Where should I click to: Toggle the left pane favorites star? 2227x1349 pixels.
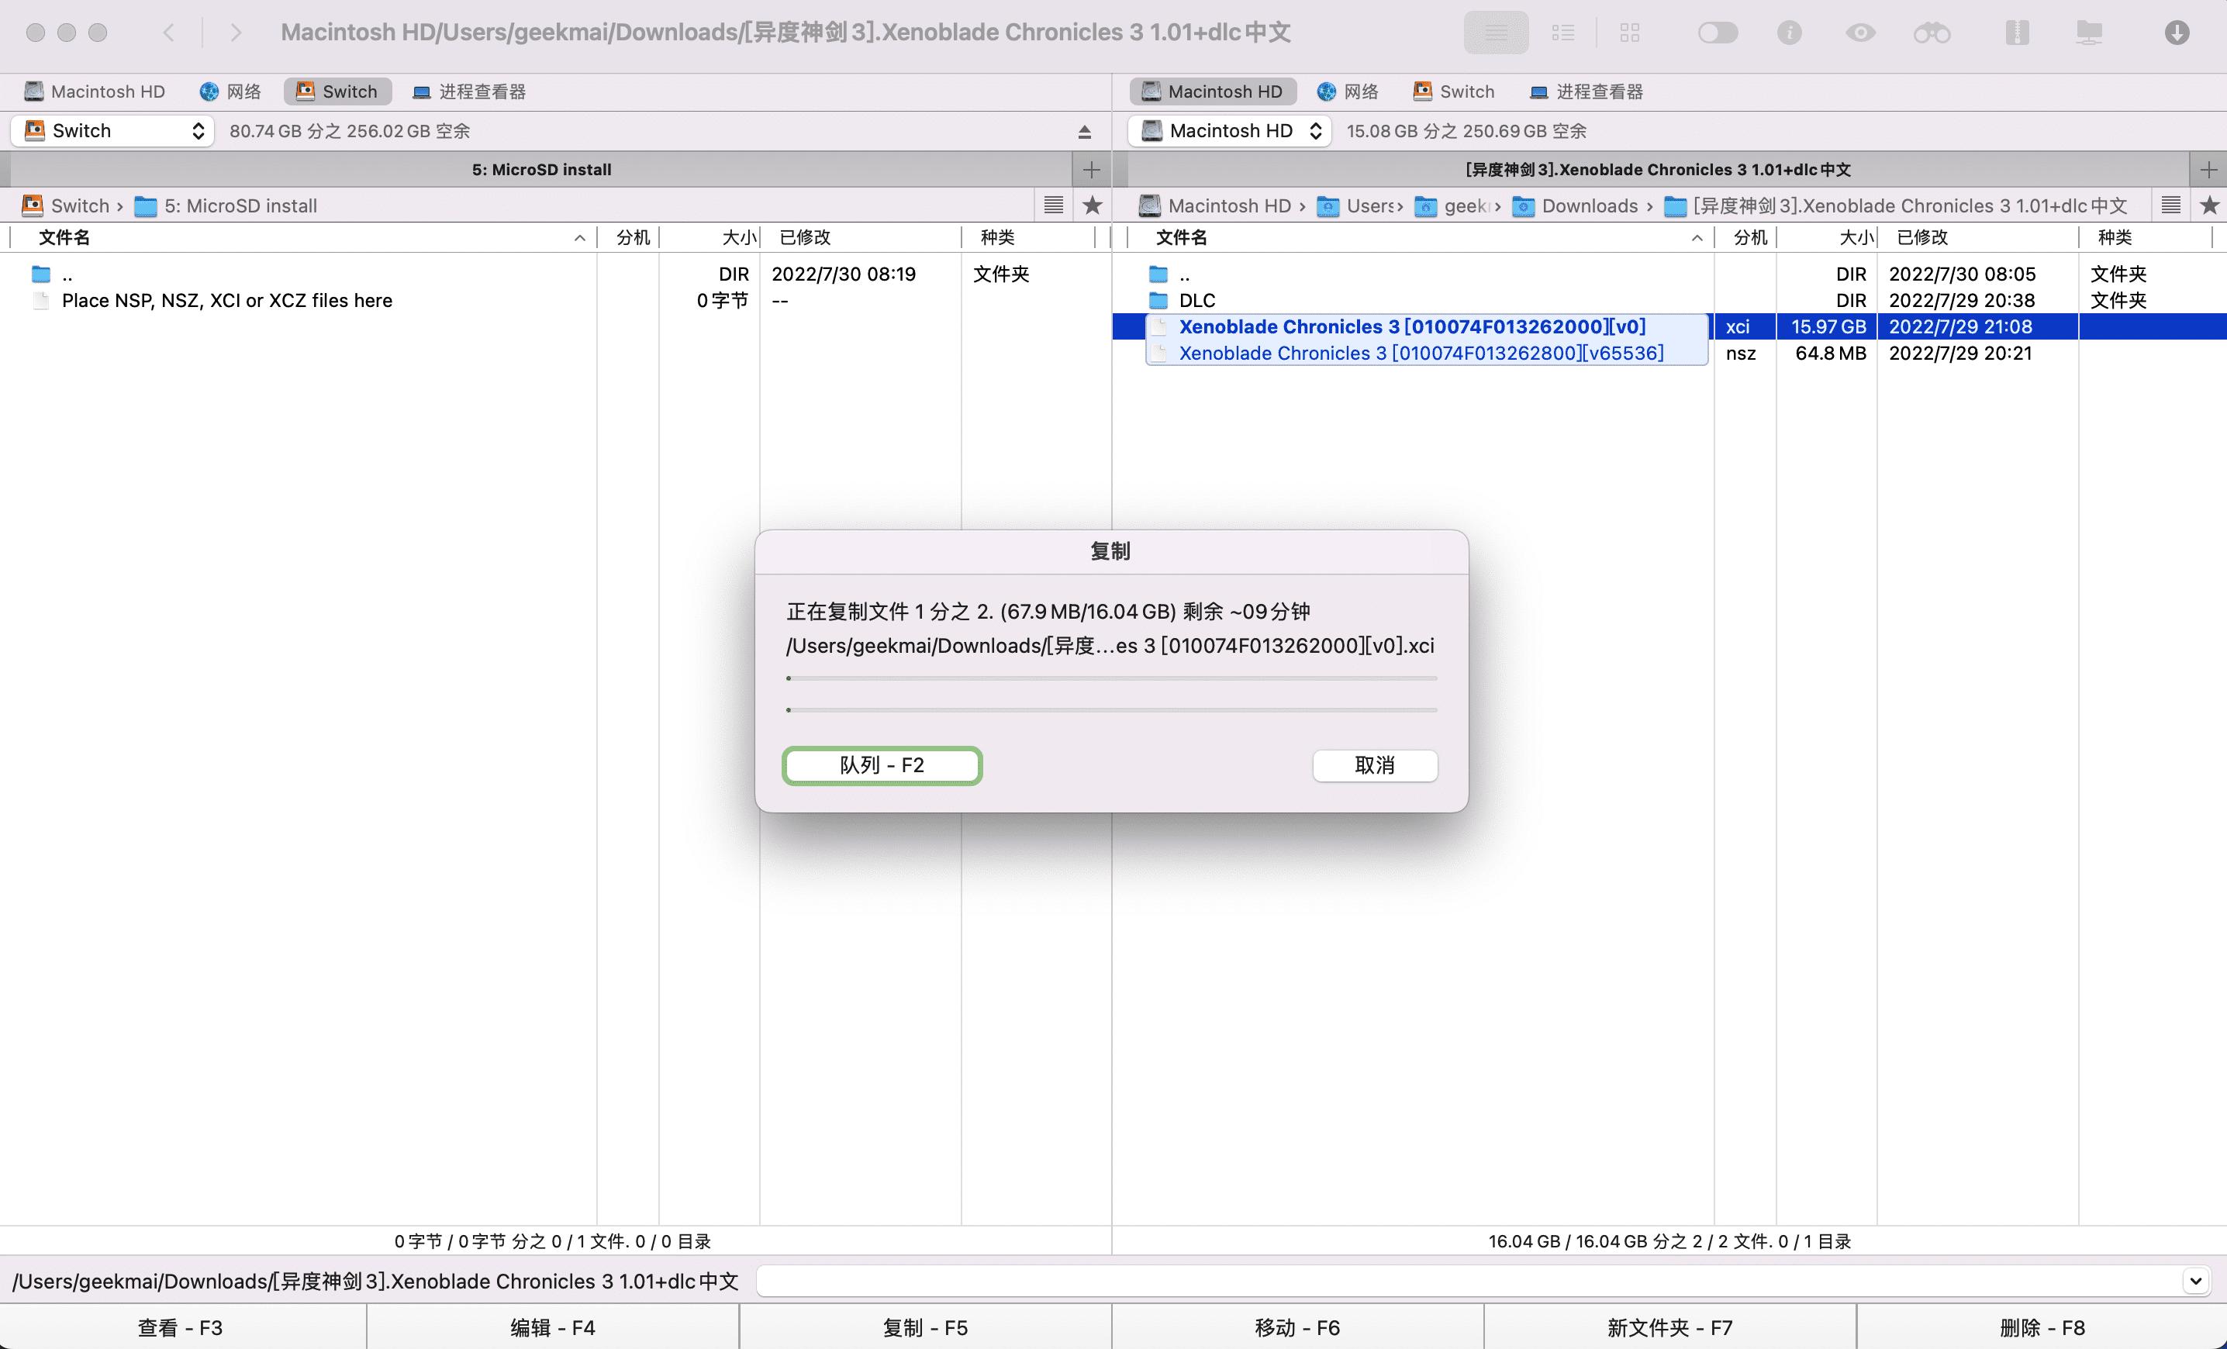[1093, 205]
